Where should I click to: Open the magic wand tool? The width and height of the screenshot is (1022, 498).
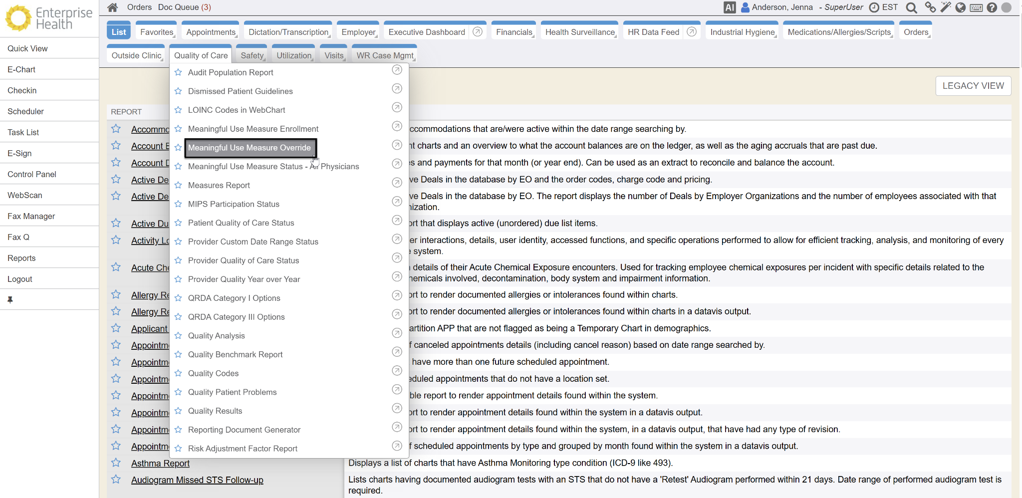(x=946, y=7)
